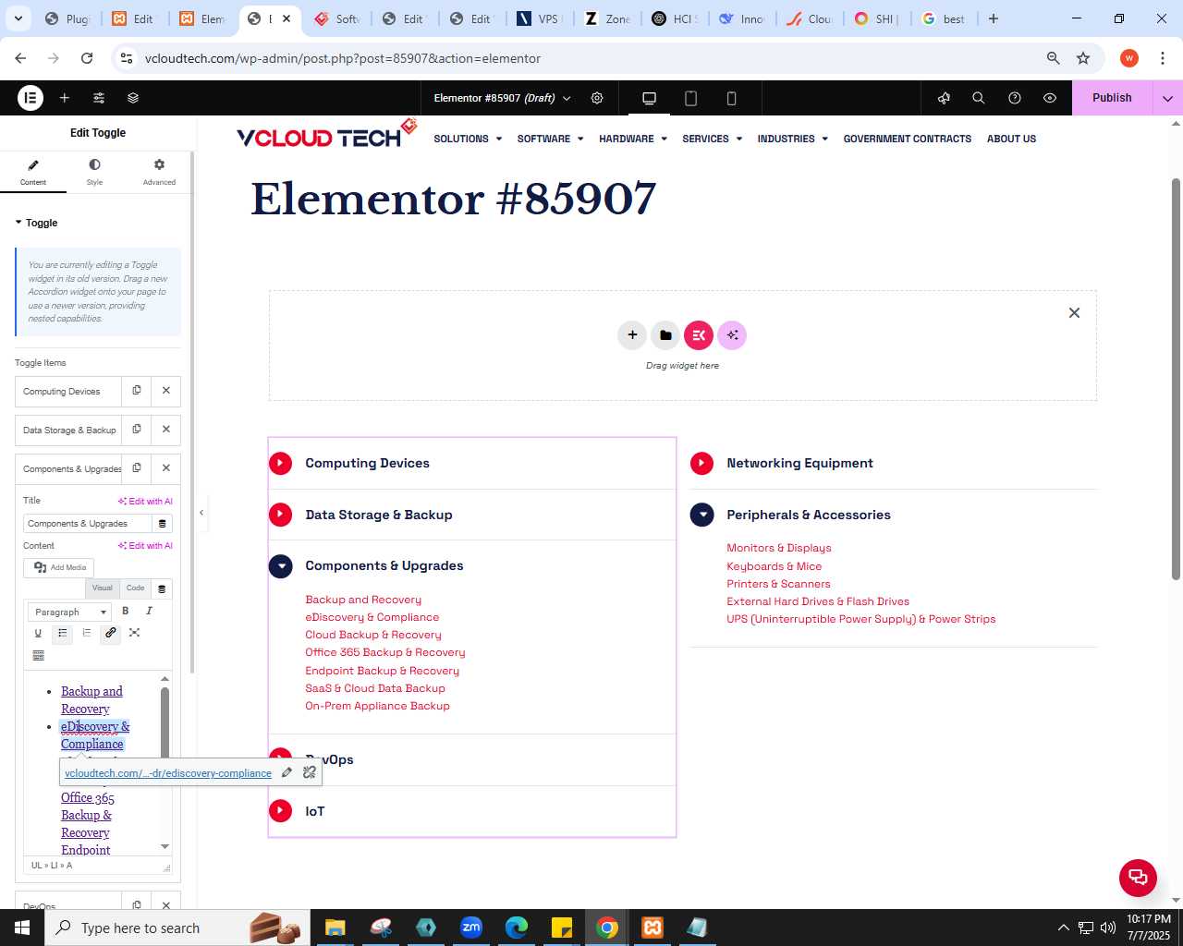Click the Publish button

(x=1112, y=98)
